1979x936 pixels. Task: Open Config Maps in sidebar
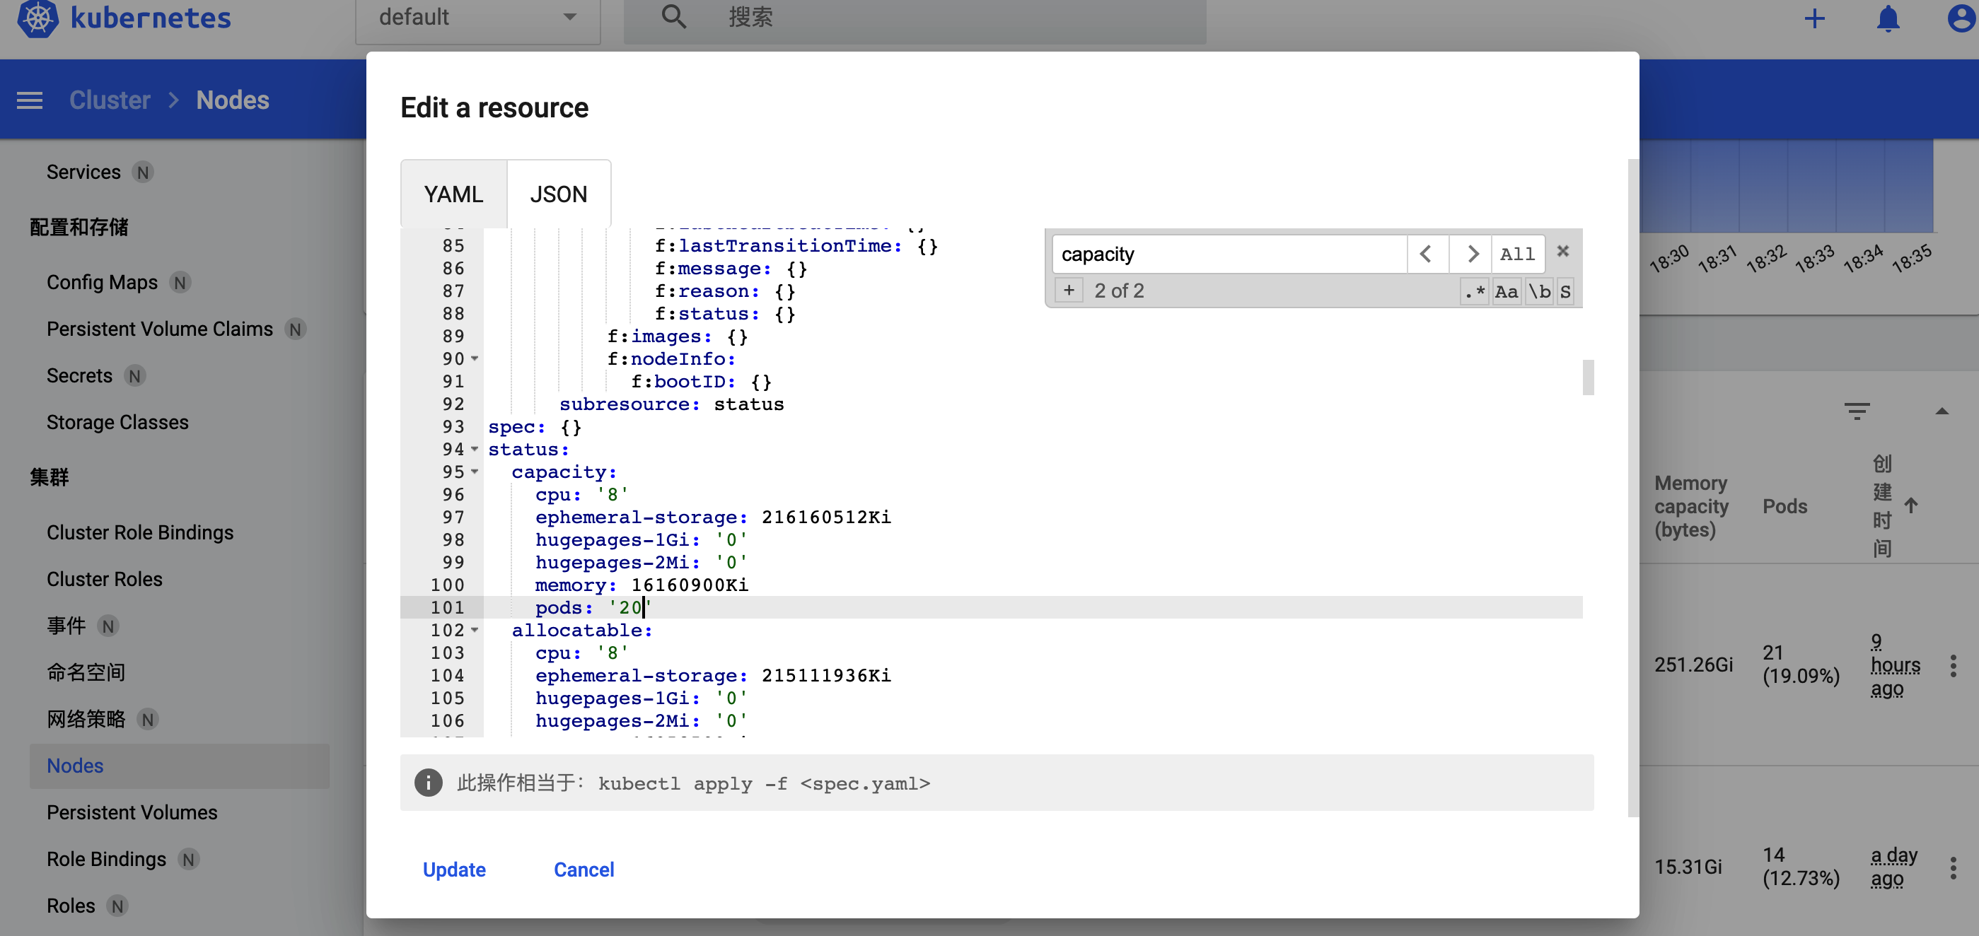click(x=101, y=283)
